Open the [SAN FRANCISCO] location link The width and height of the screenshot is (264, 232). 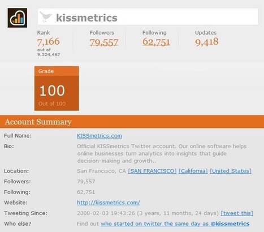click(152, 171)
